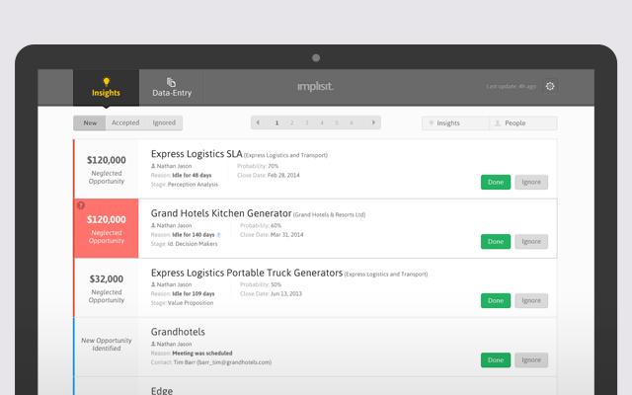This screenshot has height=395, width=632.
Task: Click person icon in the Grandhotels row
Action: click(x=153, y=344)
